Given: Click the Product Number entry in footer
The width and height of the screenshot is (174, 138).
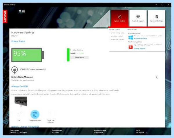Looking at the screenshot, I should click(x=100, y=131).
